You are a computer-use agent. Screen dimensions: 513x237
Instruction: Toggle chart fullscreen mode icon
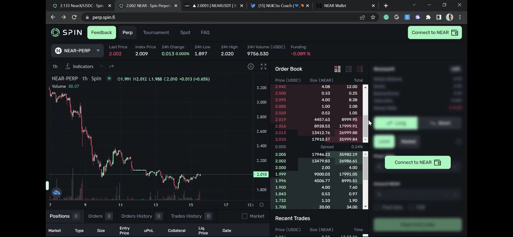[x=263, y=66]
